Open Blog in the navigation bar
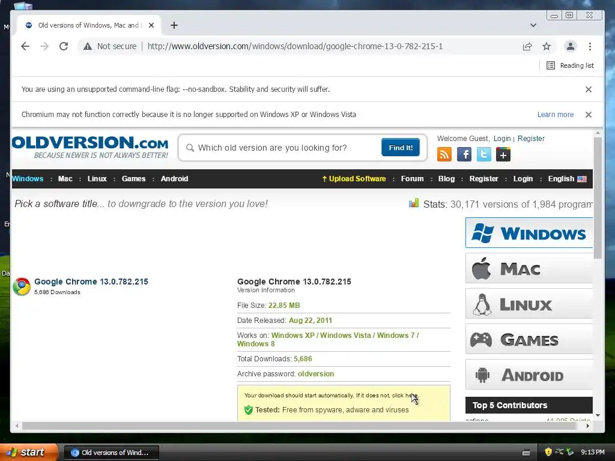 click(x=446, y=179)
